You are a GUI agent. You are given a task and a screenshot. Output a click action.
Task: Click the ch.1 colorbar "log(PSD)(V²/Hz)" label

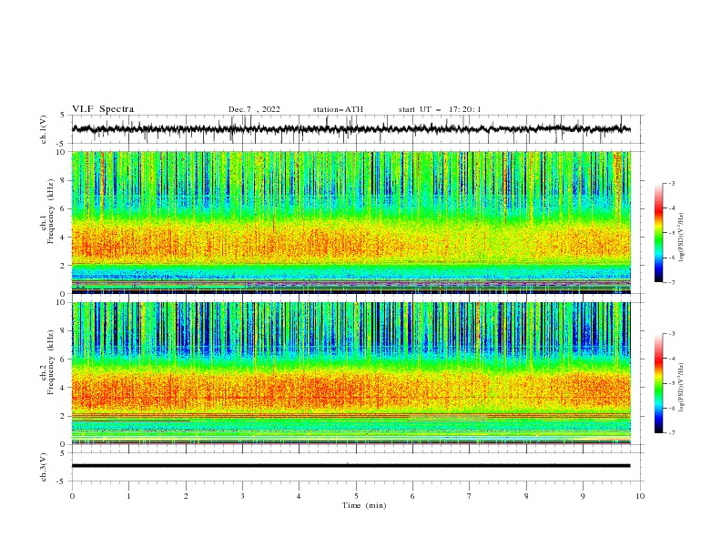point(682,238)
